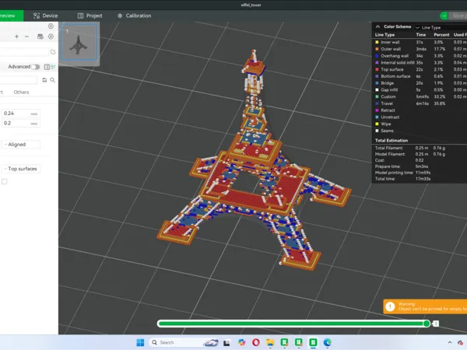Click the Bottom surface legend row
This screenshot has width=467, height=350.
[x=420, y=76]
